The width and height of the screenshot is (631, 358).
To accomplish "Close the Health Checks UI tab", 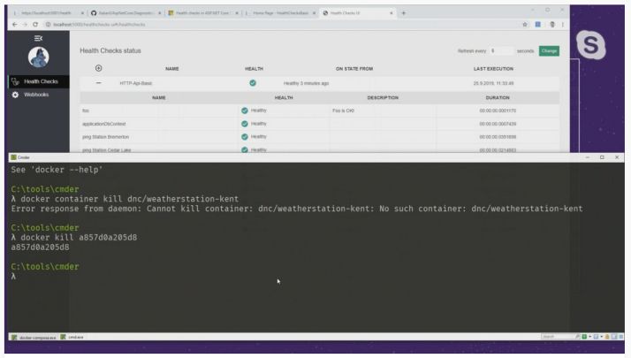I will [x=392, y=13].
